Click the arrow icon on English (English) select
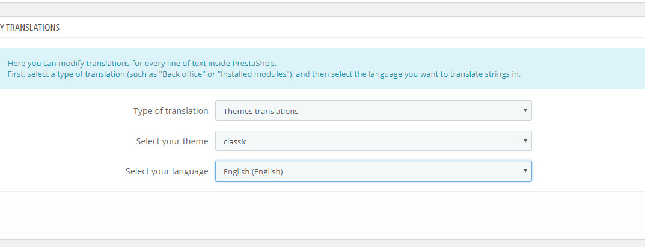This screenshot has width=645, height=247. tap(525, 171)
